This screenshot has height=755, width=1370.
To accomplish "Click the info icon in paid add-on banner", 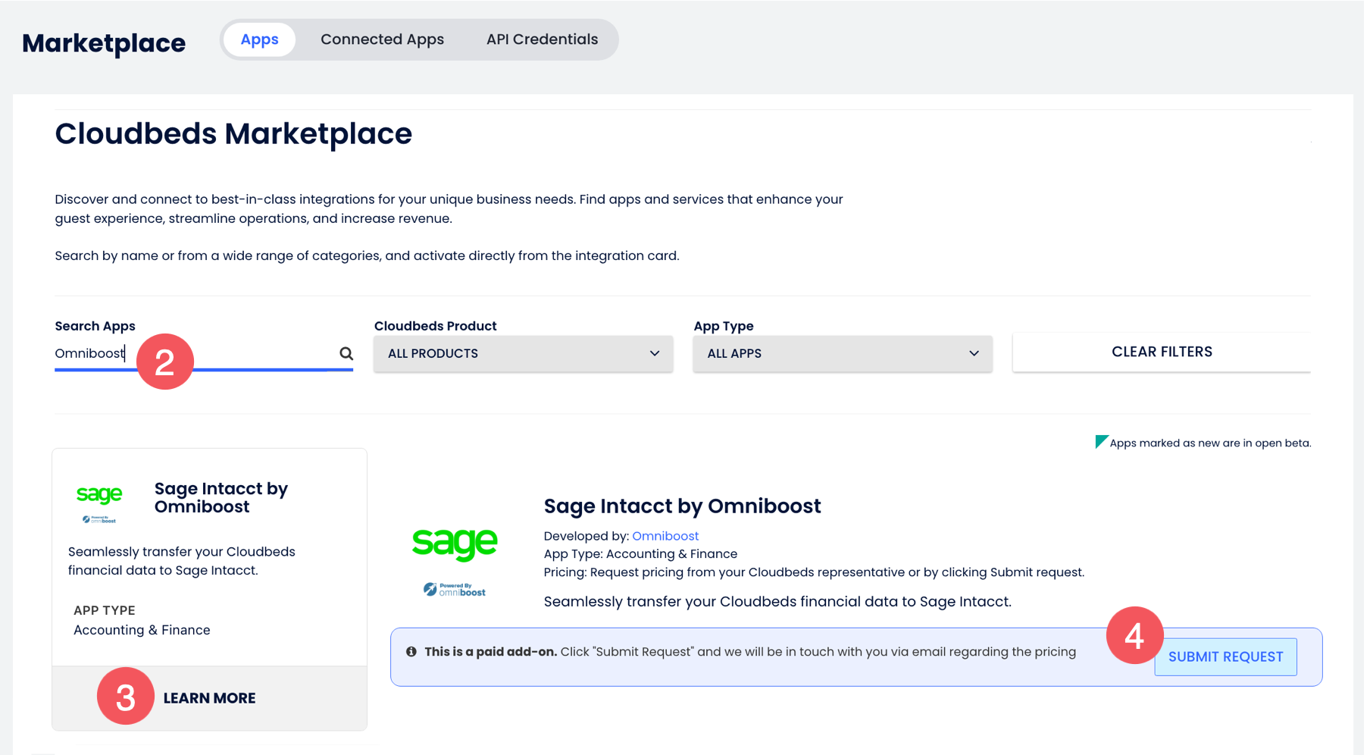I will [411, 652].
